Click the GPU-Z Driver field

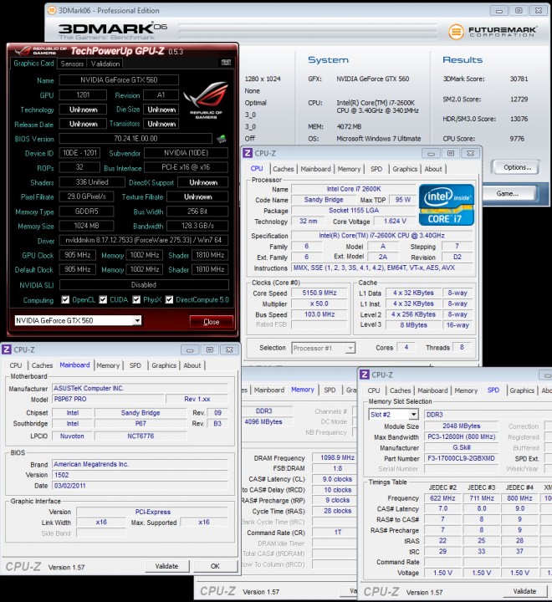pos(144,240)
